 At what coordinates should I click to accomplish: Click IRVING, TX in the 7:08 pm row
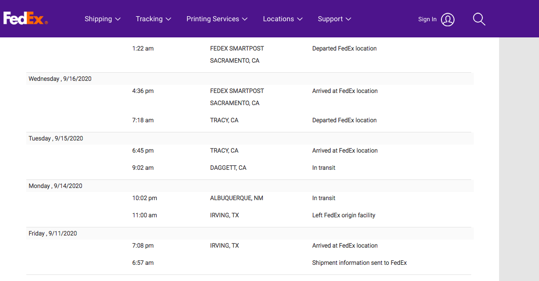[x=224, y=245]
